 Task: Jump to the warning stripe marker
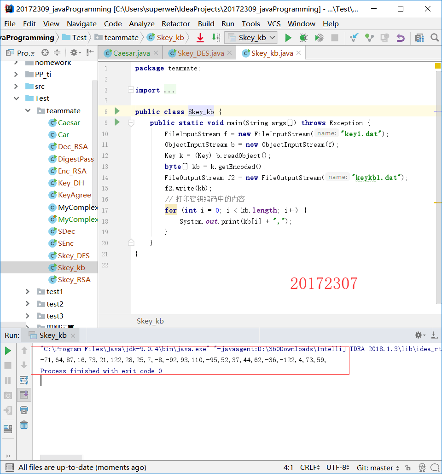437,202
